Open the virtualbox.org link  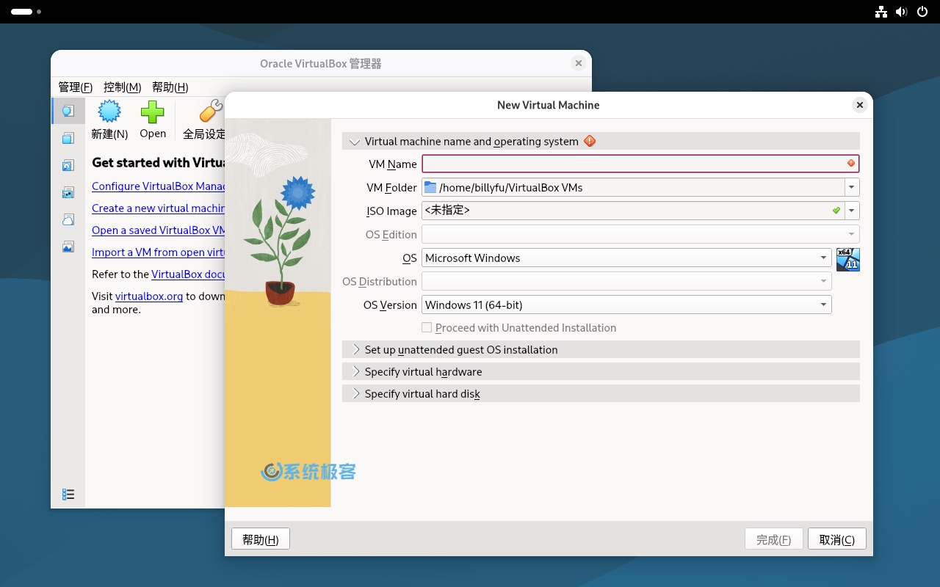149,296
